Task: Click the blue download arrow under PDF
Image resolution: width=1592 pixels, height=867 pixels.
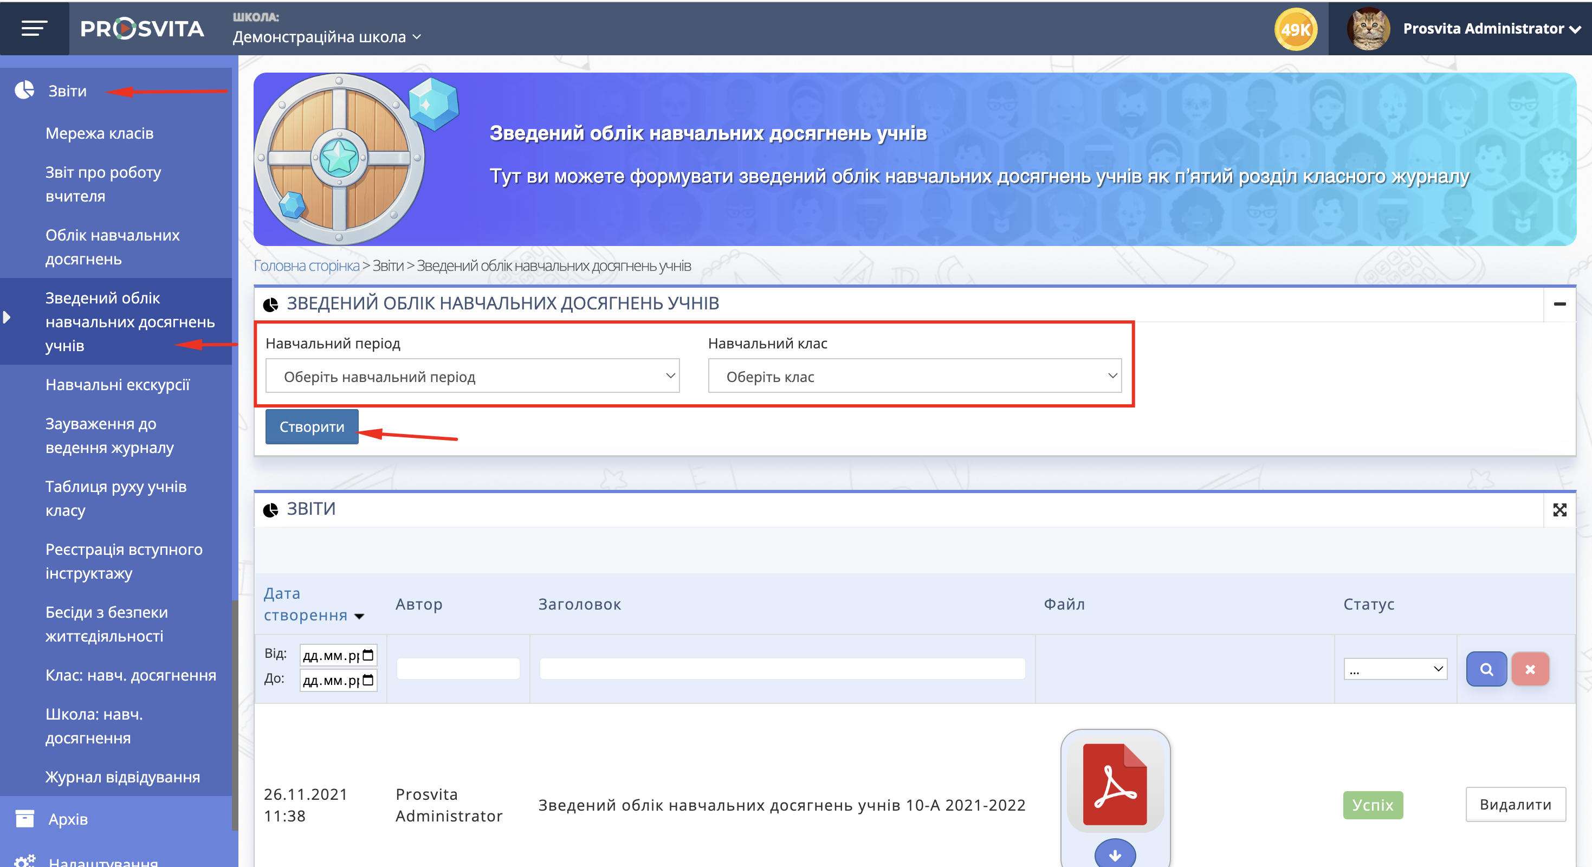Action: [x=1114, y=855]
